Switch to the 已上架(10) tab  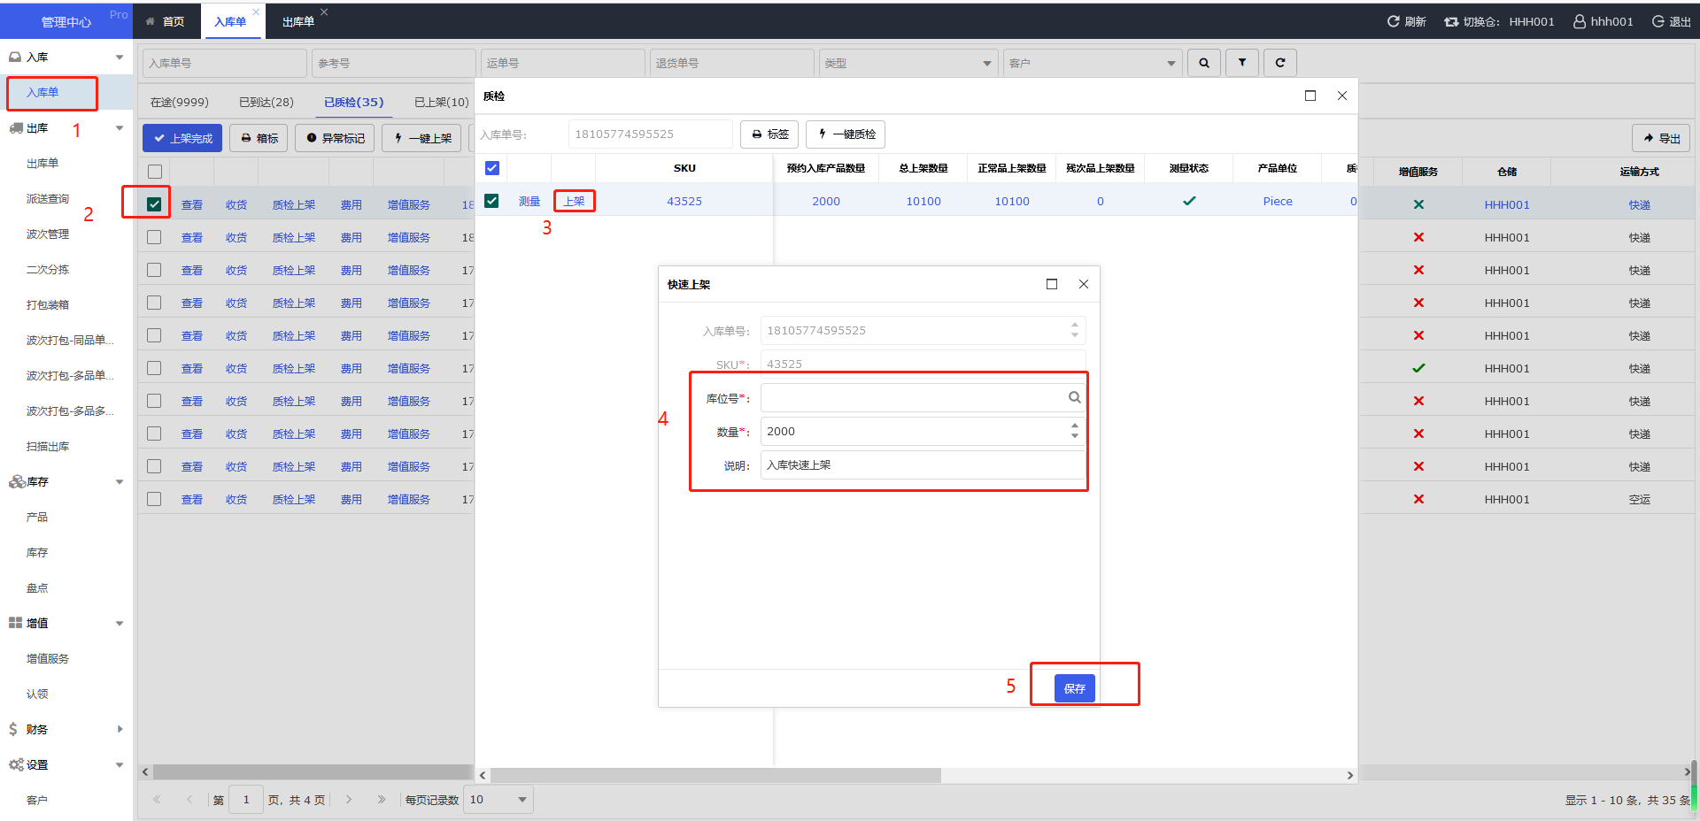click(x=442, y=102)
